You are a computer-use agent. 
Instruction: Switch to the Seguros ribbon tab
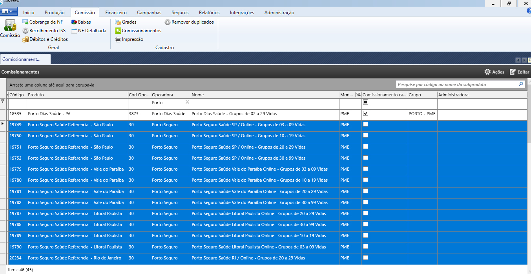click(x=180, y=13)
